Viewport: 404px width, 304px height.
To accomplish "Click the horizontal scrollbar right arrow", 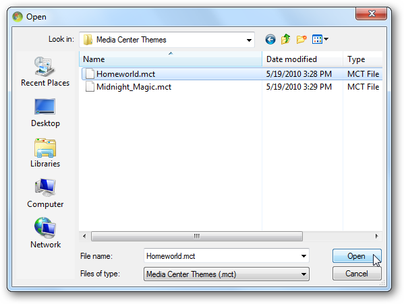I will coord(377,236).
